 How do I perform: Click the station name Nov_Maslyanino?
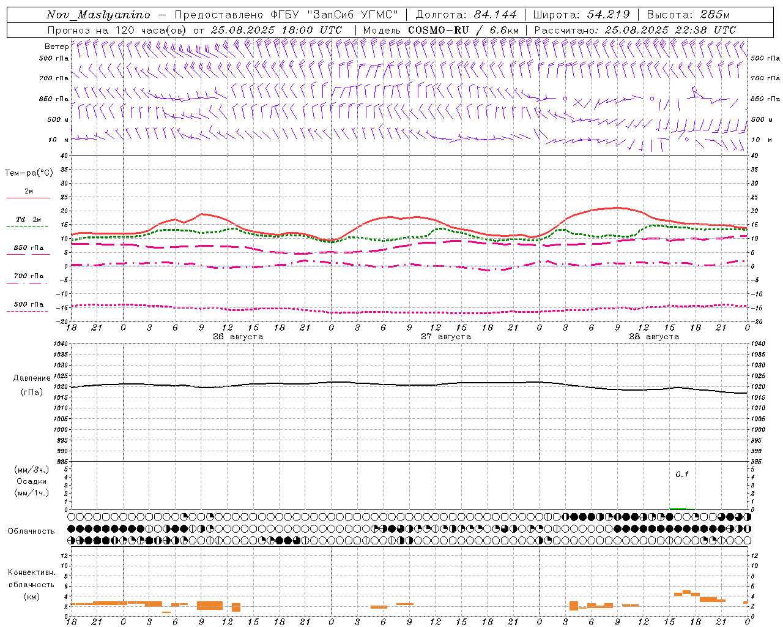pyautogui.click(x=98, y=15)
